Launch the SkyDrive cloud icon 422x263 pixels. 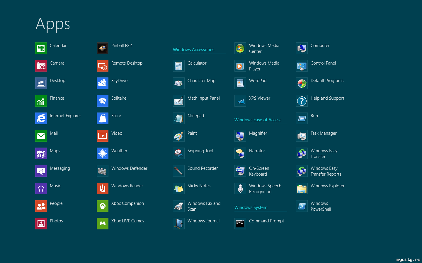tap(103, 83)
